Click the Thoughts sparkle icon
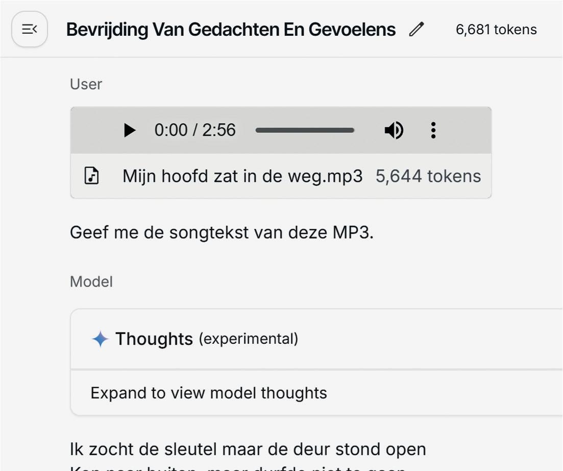Viewport: 563px width, 471px height. click(100, 339)
